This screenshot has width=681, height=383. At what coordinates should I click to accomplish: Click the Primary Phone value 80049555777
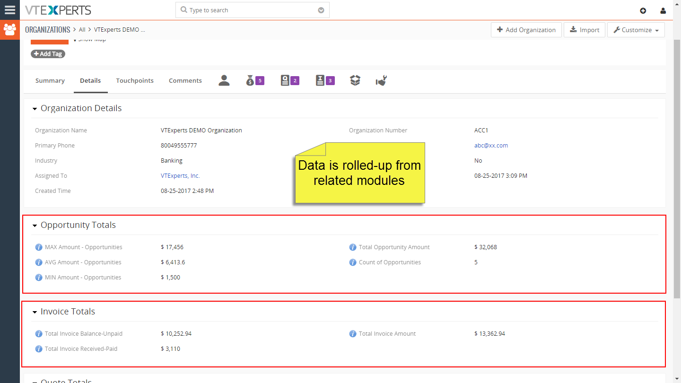[179, 146]
